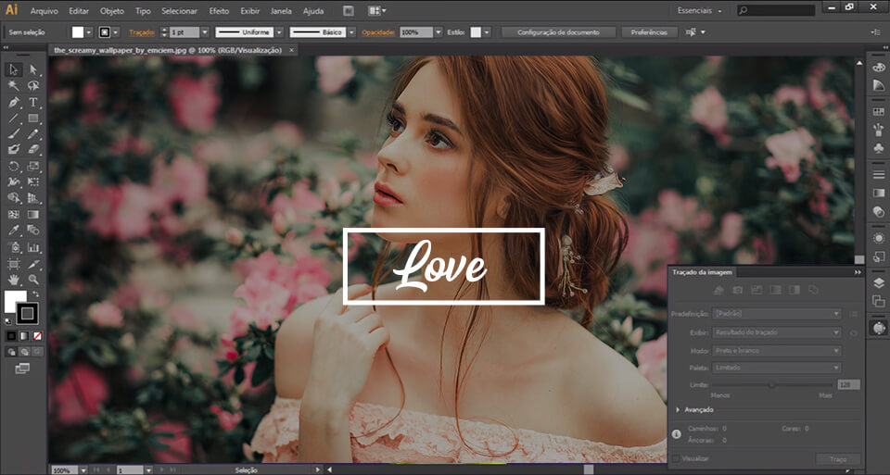
Task: Open the Básico brush definition dropdown
Action: coord(351,32)
